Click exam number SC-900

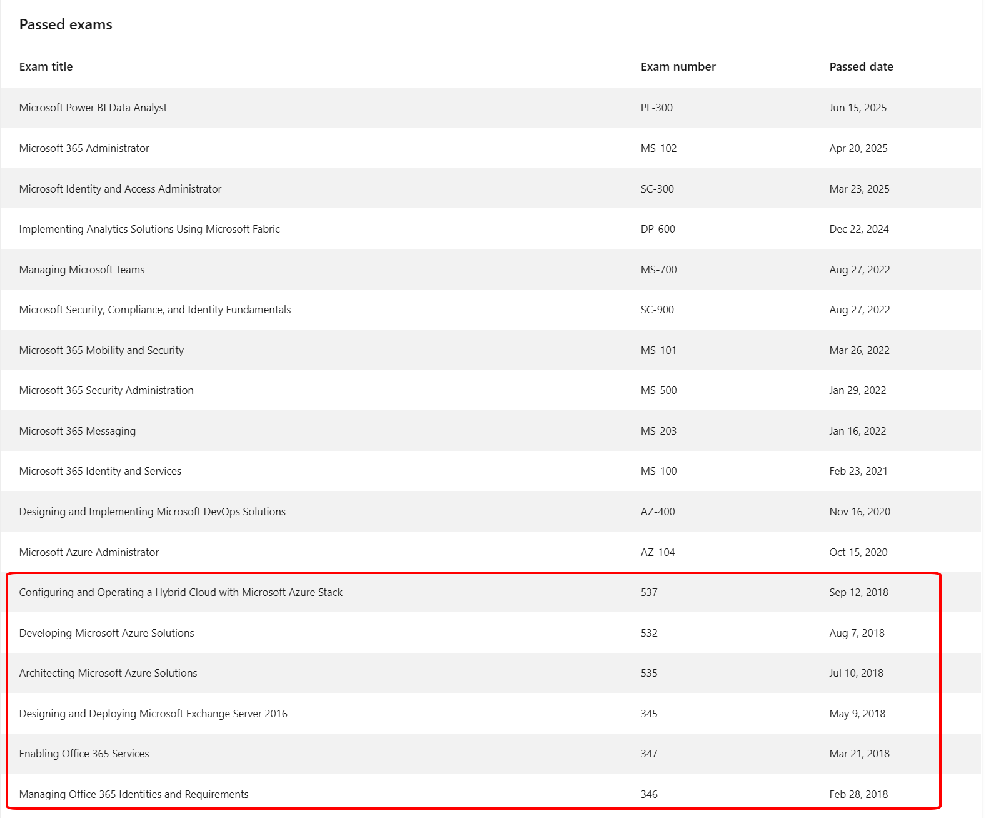point(657,310)
